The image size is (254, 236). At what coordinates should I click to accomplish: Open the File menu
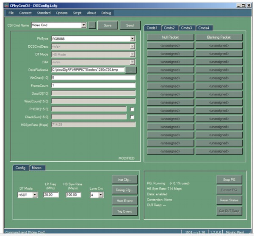click(11, 13)
